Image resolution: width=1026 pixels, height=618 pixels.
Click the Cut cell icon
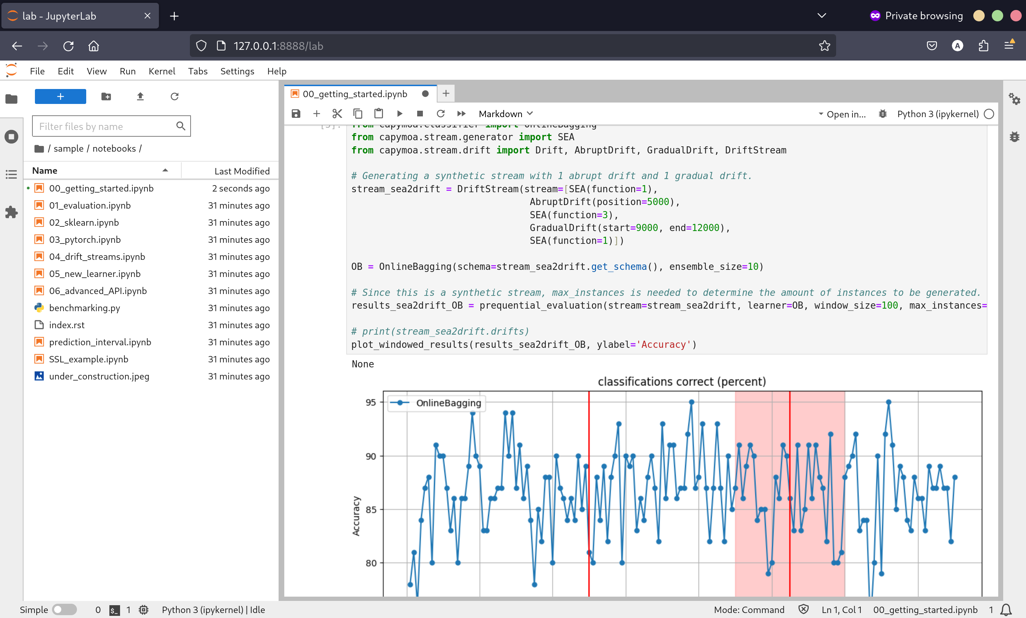tap(337, 114)
